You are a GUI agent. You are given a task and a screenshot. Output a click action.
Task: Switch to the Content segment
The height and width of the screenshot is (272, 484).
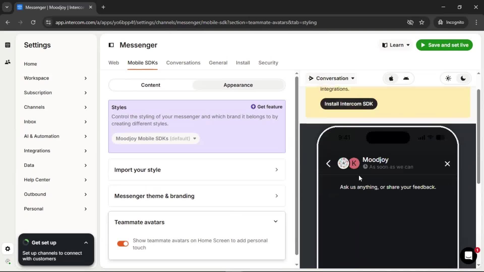[x=150, y=85]
